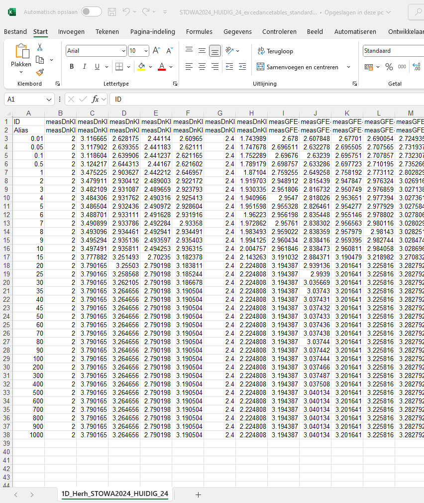Click the Save (diskette) icon

pyautogui.click(x=112, y=12)
